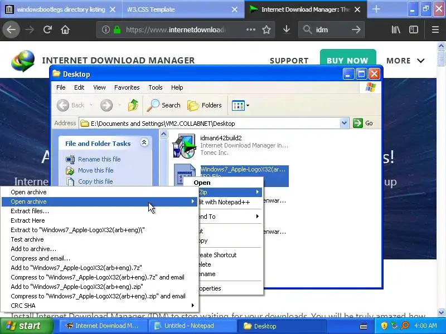Click the green padlock security icon
446x334 pixels.
point(117,30)
